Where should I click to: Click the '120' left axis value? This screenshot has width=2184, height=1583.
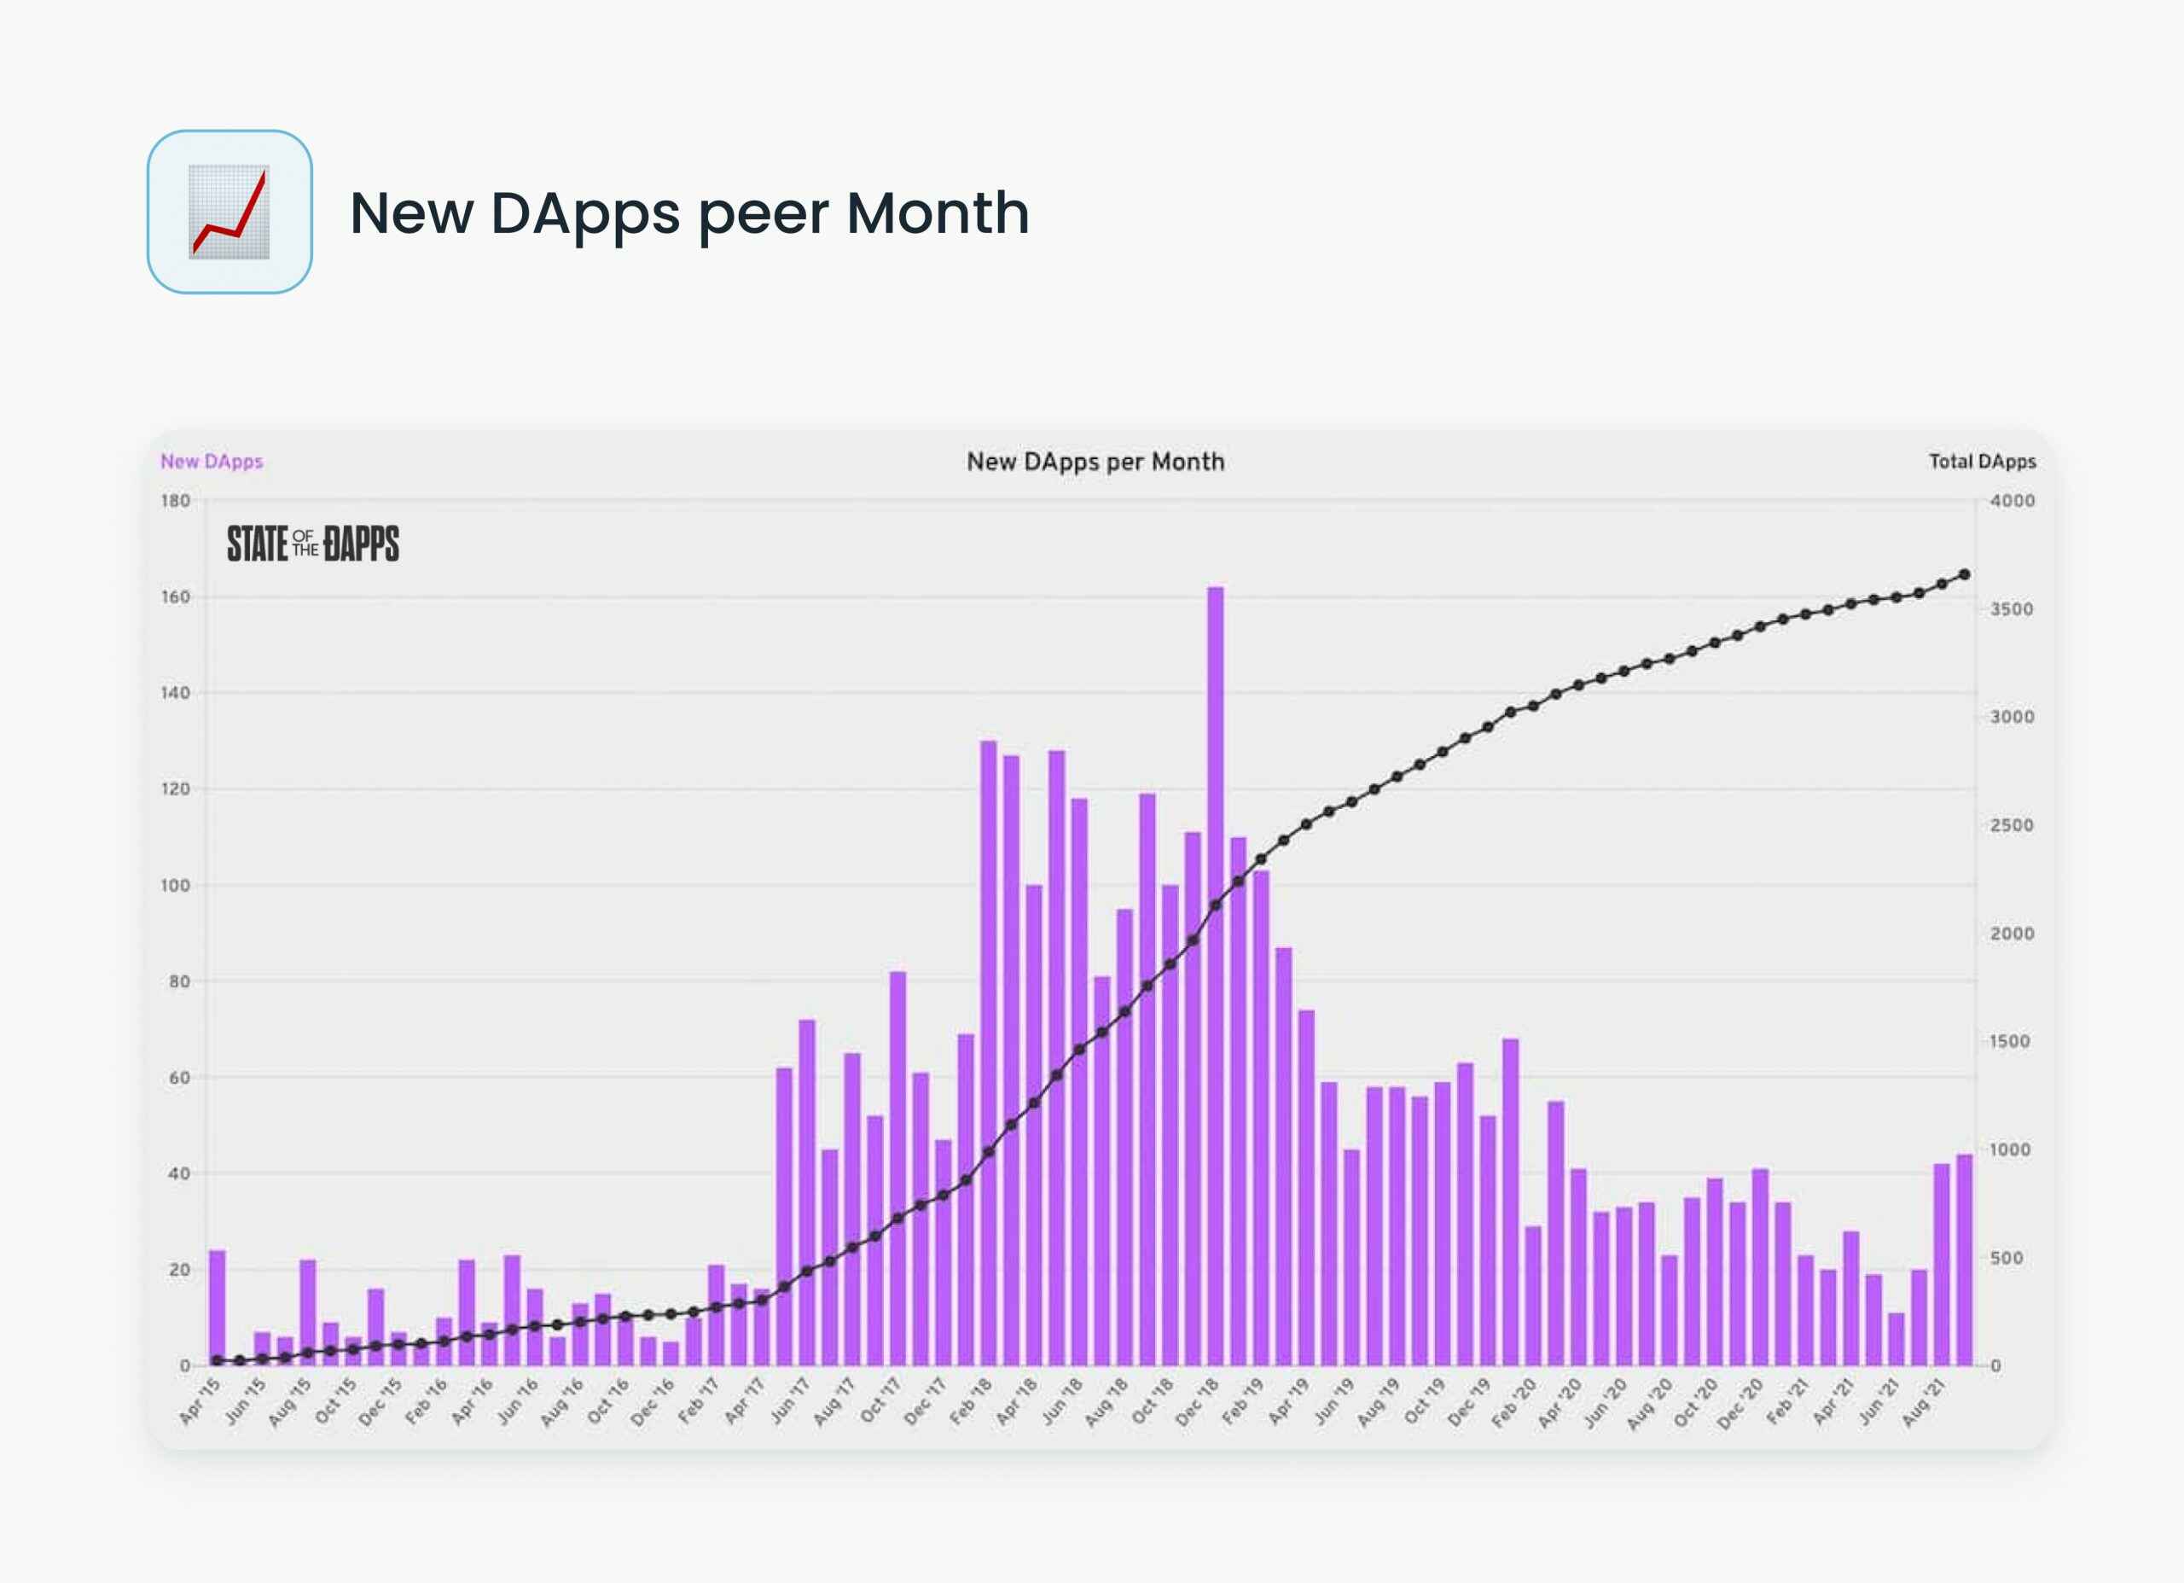175,789
